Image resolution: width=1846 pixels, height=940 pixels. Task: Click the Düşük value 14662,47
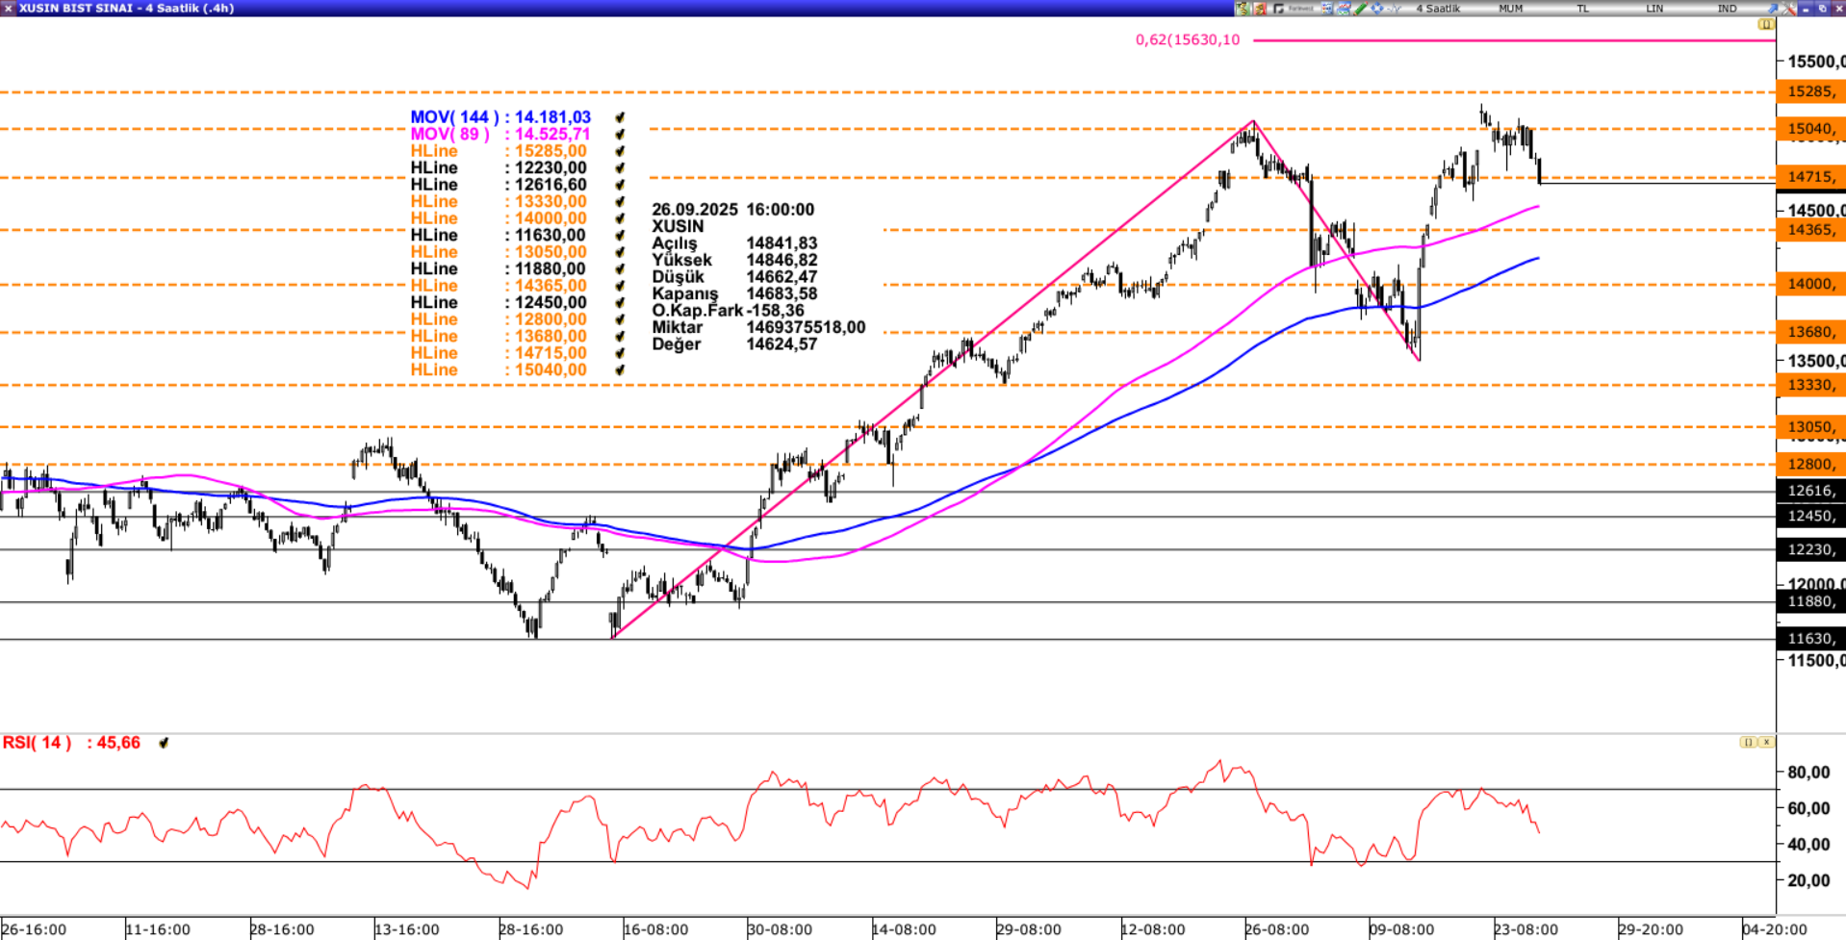click(782, 277)
